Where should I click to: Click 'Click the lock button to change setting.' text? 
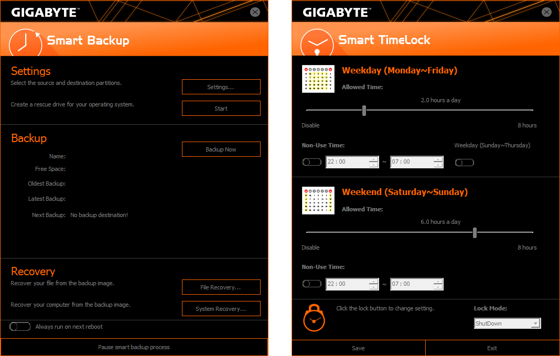coord(385,308)
